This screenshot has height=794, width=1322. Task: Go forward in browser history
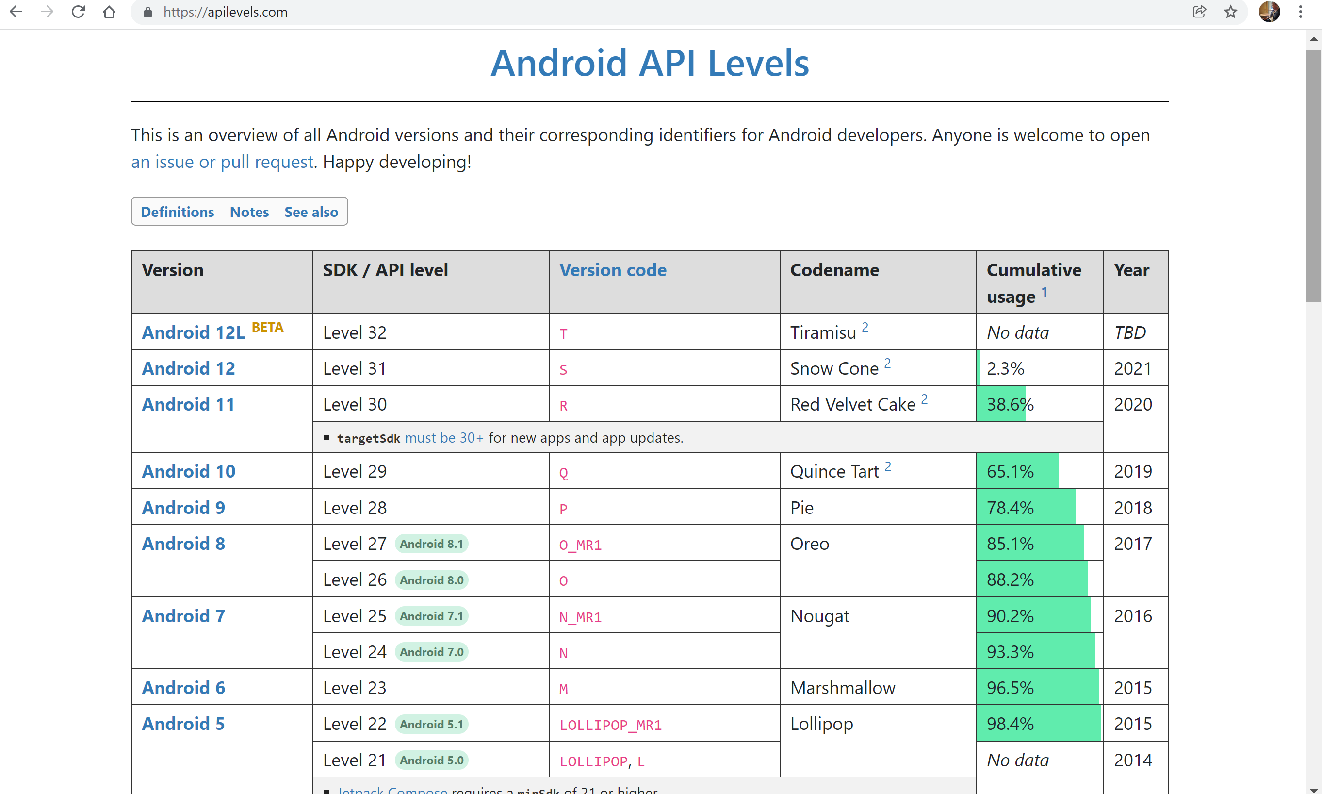(x=47, y=12)
